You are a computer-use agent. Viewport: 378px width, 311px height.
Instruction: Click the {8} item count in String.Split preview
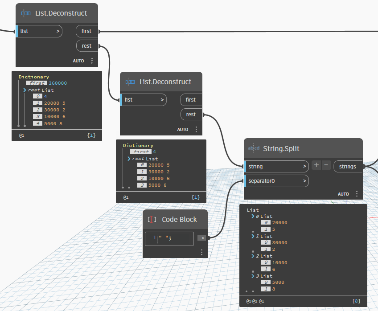(356, 301)
